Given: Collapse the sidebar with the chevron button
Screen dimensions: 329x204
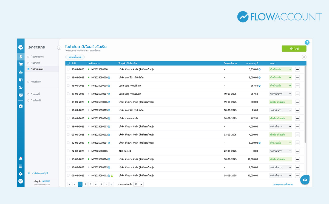Looking at the screenshot, I should click(59, 48).
